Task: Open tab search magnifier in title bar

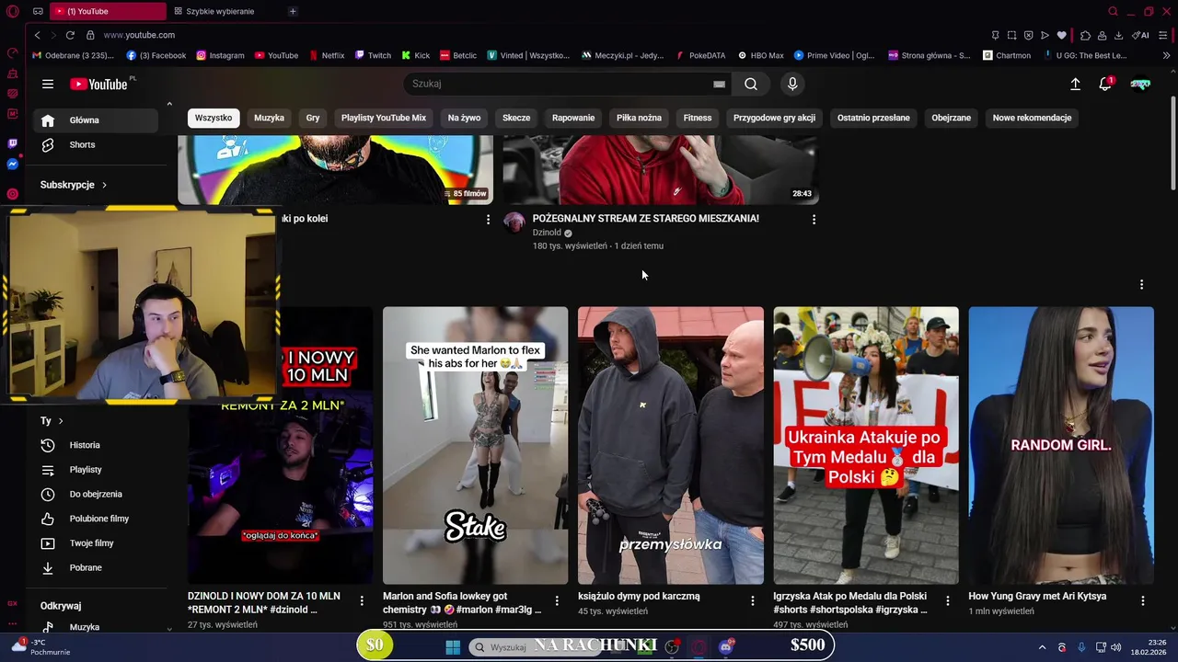Action: click(x=1113, y=11)
